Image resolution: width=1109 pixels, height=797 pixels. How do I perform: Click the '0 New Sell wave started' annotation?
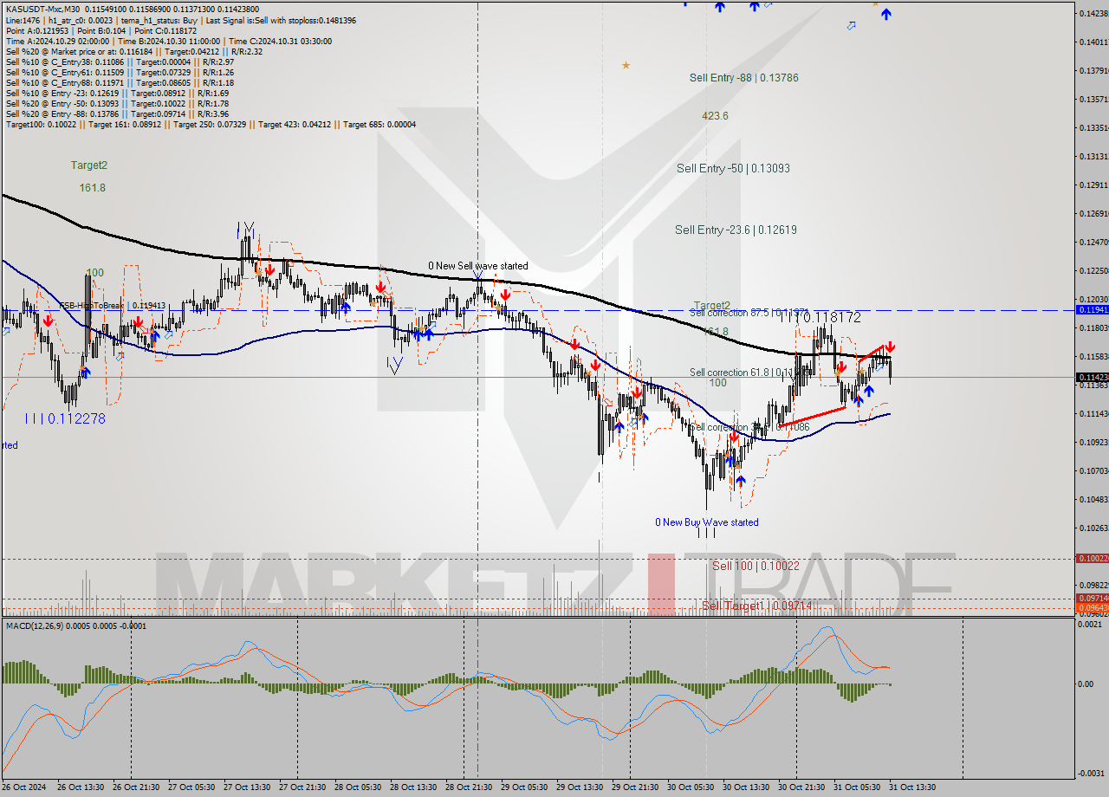pyautogui.click(x=477, y=266)
